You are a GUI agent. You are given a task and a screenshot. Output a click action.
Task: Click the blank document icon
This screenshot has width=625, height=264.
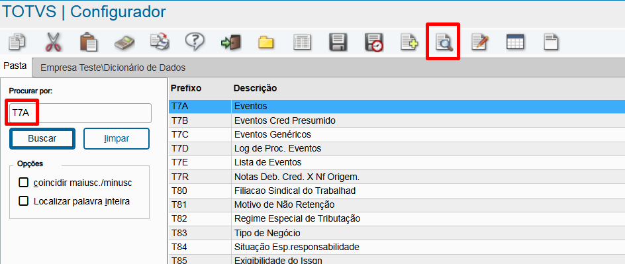552,42
